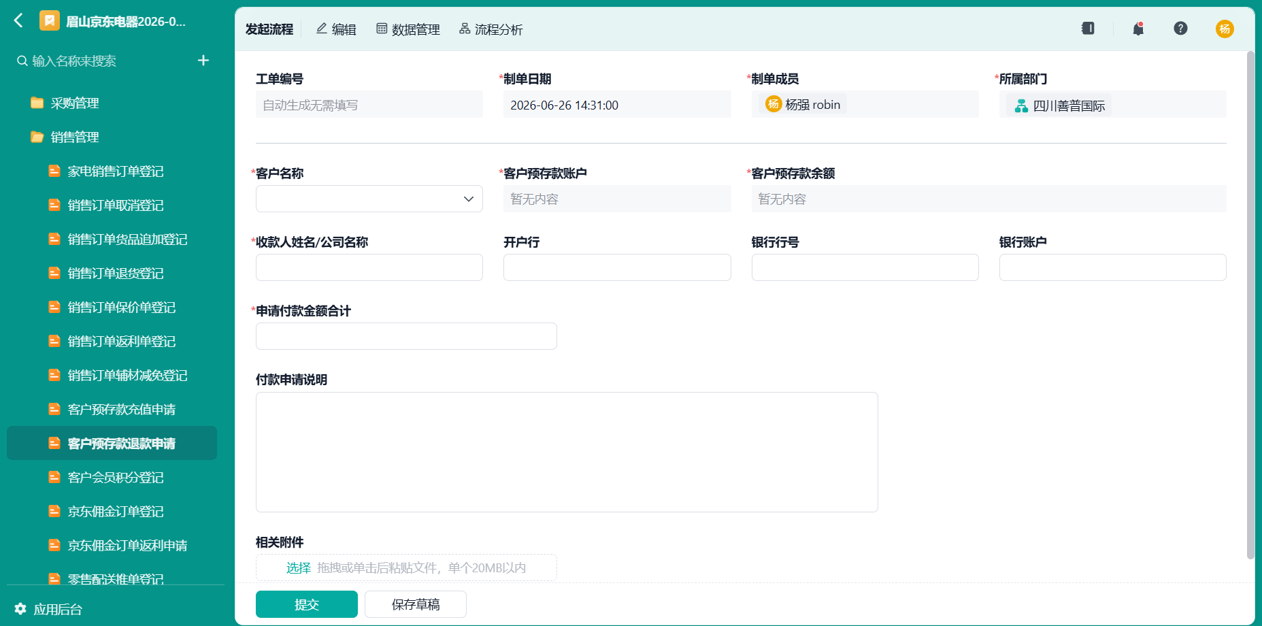
Task: Expand the 客户名称 dropdown arrow
Action: pyautogui.click(x=468, y=199)
